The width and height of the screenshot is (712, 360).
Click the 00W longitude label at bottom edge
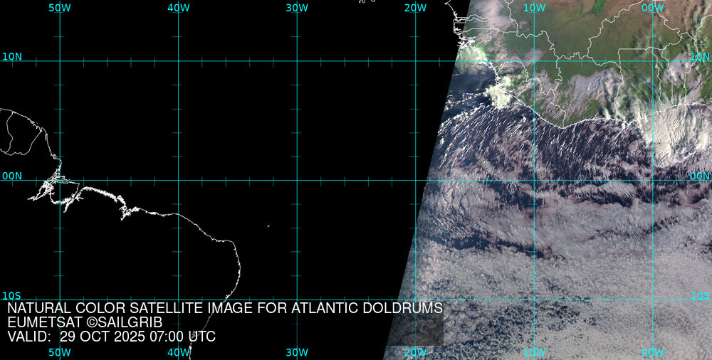click(652, 352)
